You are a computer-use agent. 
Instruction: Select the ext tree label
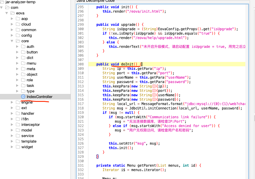[x=24, y=108]
